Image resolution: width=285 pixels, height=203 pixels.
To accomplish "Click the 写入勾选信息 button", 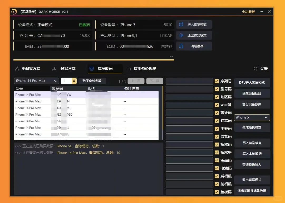I will (252, 143).
